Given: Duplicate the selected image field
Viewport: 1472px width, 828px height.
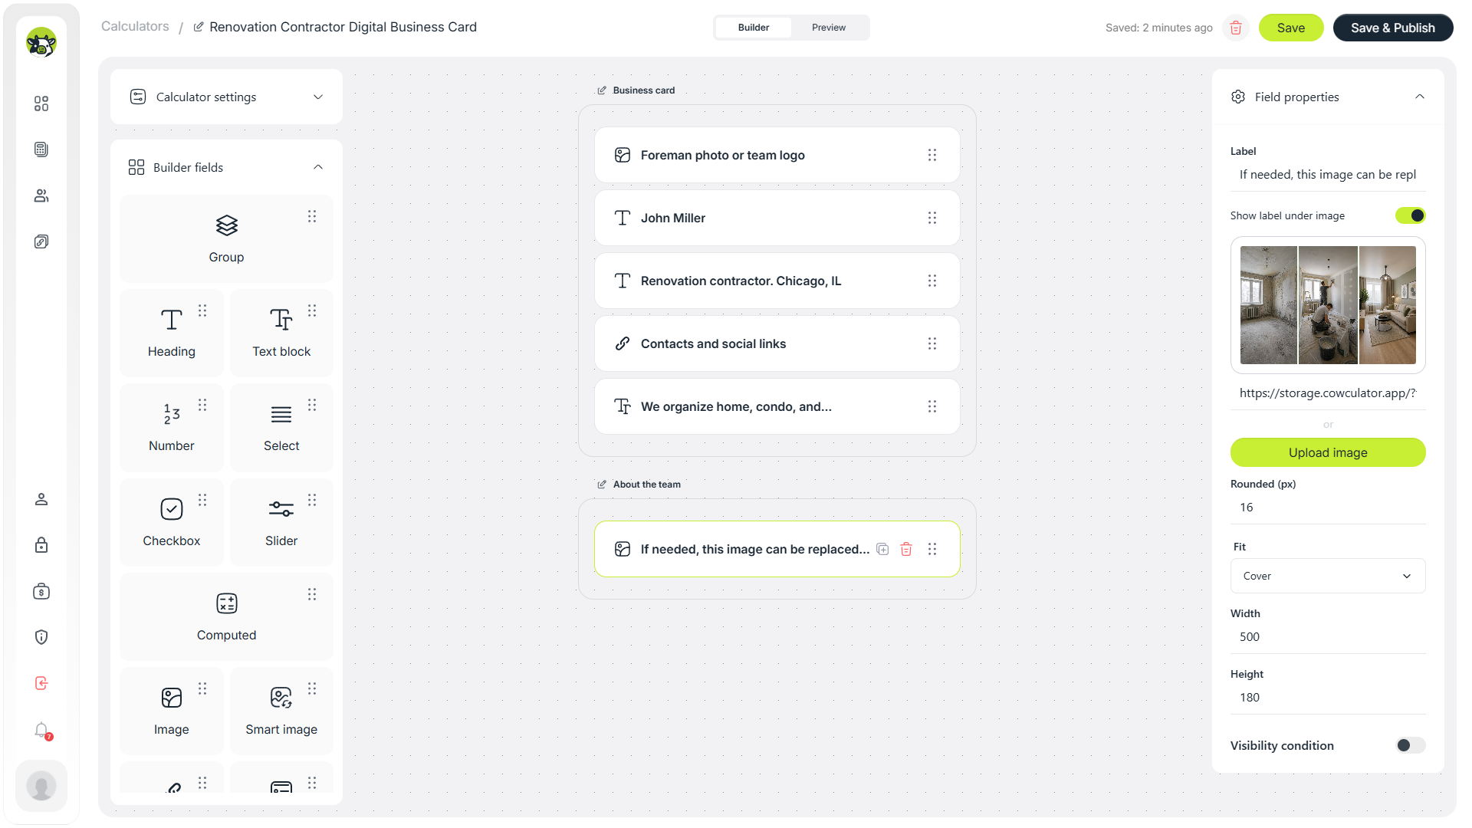Looking at the screenshot, I should point(882,549).
